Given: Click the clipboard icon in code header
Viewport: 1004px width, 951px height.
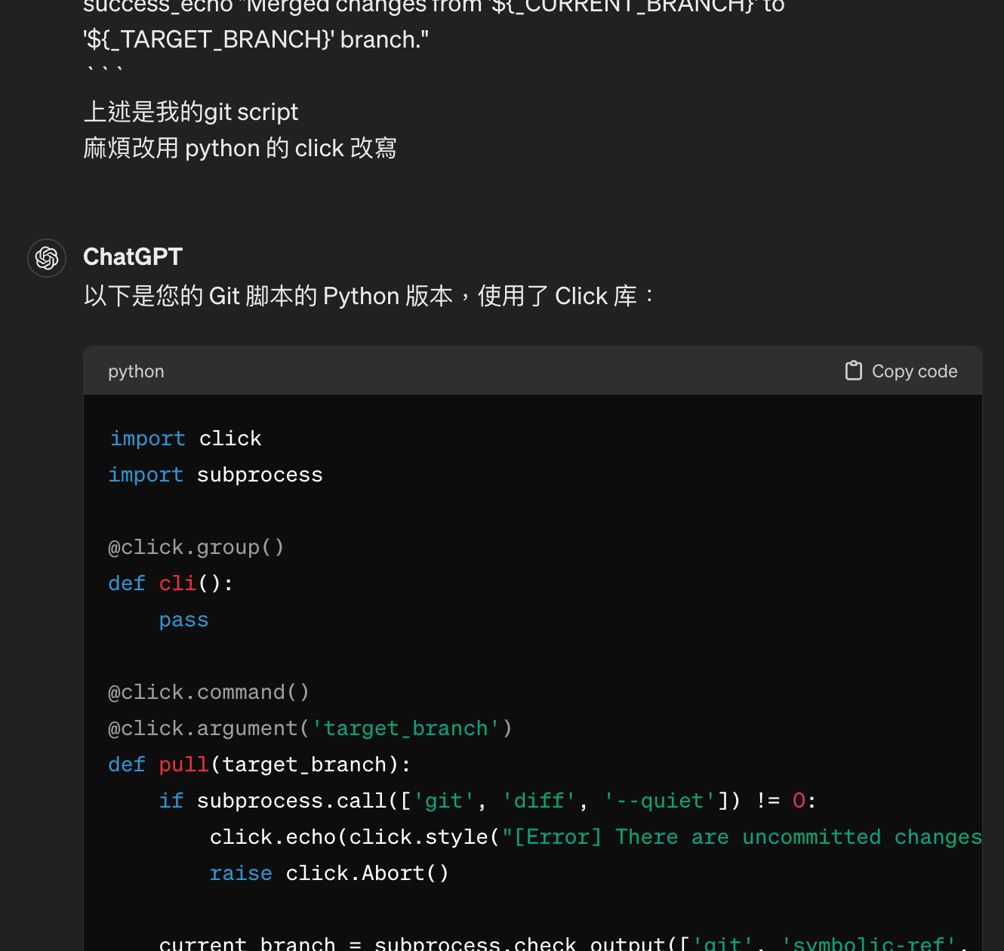Looking at the screenshot, I should pos(853,371).
